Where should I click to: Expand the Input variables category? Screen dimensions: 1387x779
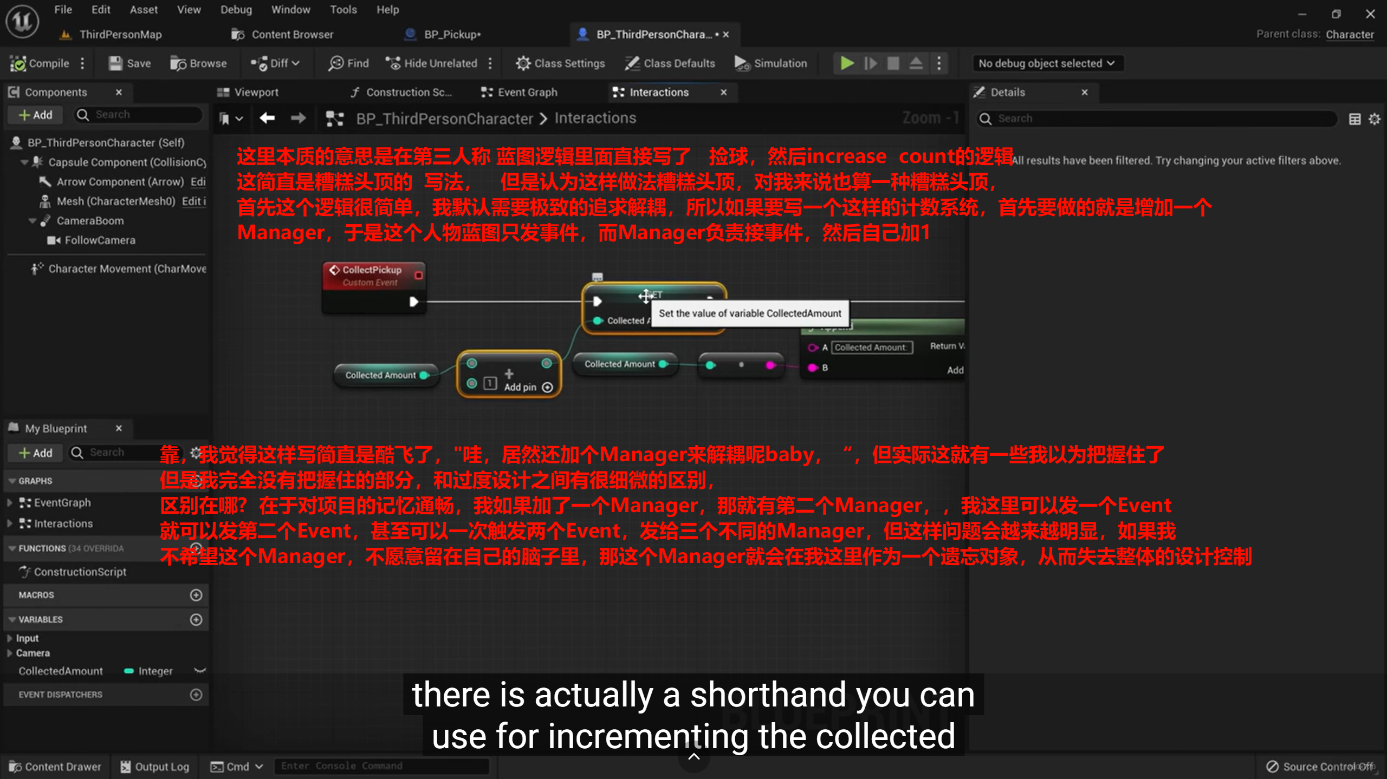pos(9,638)
